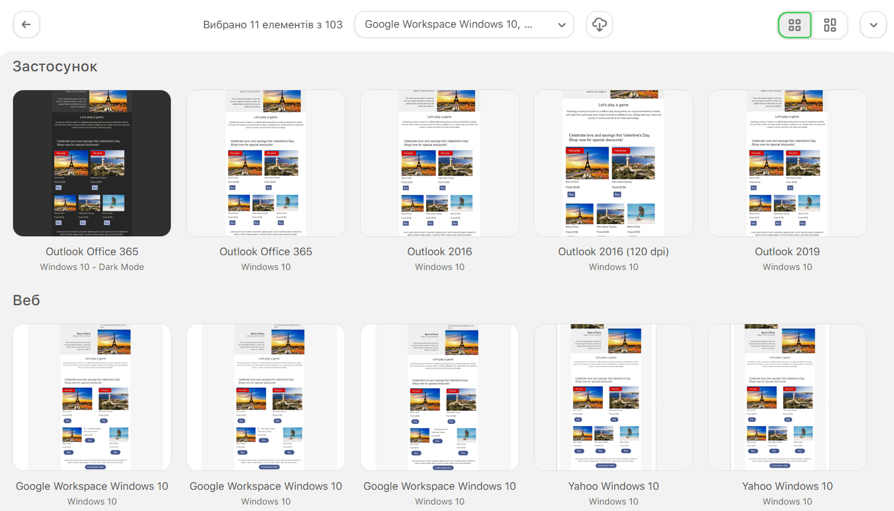Click the Outlook 2019 title text
The width and height of the screenshot is (894, 511).
pyautogui.click(x=787, y=252)
